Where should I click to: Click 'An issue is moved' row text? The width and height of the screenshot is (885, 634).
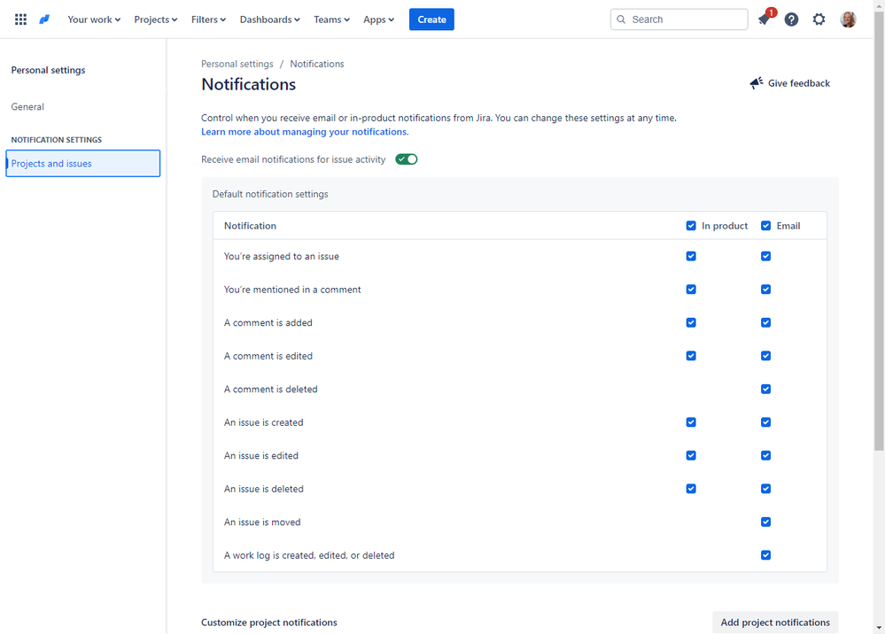point(262,522)
